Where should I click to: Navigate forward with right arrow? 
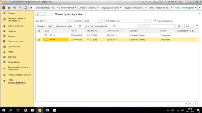(x=44, y=14)
